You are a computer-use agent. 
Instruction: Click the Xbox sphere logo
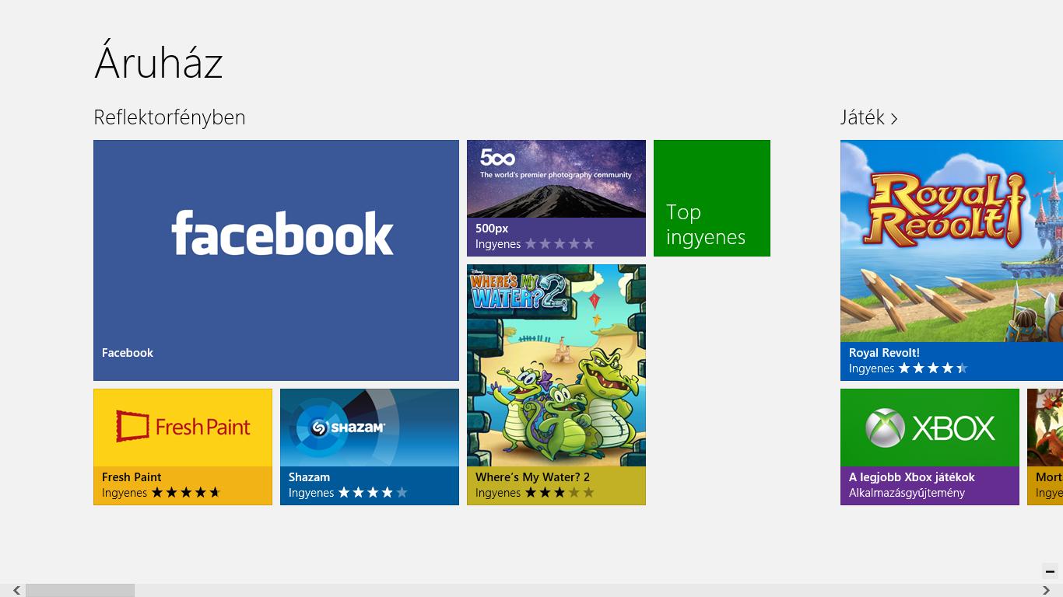pyautogui.click(x=886, y=428)
